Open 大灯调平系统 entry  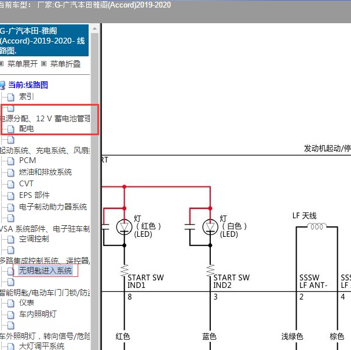tap(41, 346)
